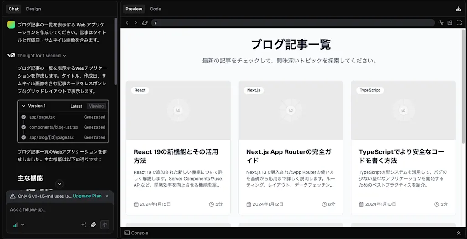Viewport: 467px width, 239px height.
Task: Click the Ask a follow-up input field
Action: point(60,210)
